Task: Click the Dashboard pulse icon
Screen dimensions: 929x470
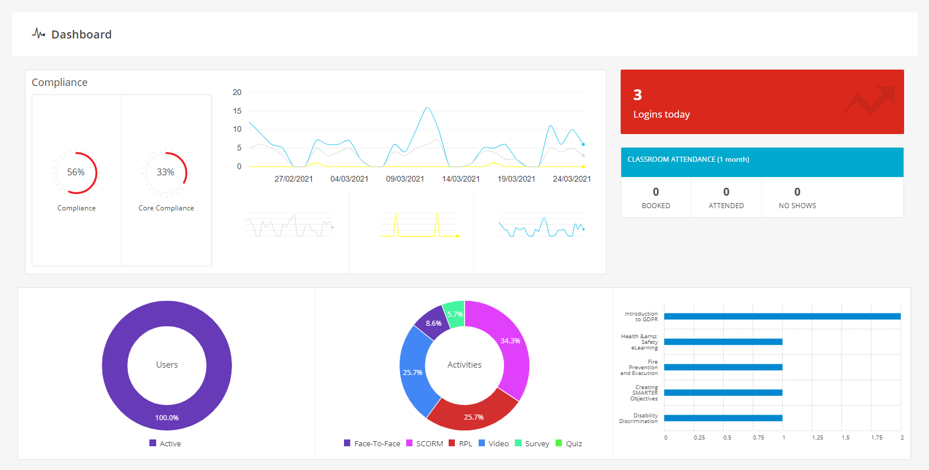Action: coord(38,34)
